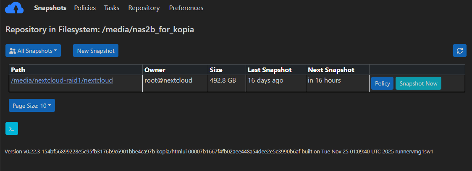472x171 pixels.
Task: Go to the Tasks tab
Action: pyautogui.click(x=112, y=8)
